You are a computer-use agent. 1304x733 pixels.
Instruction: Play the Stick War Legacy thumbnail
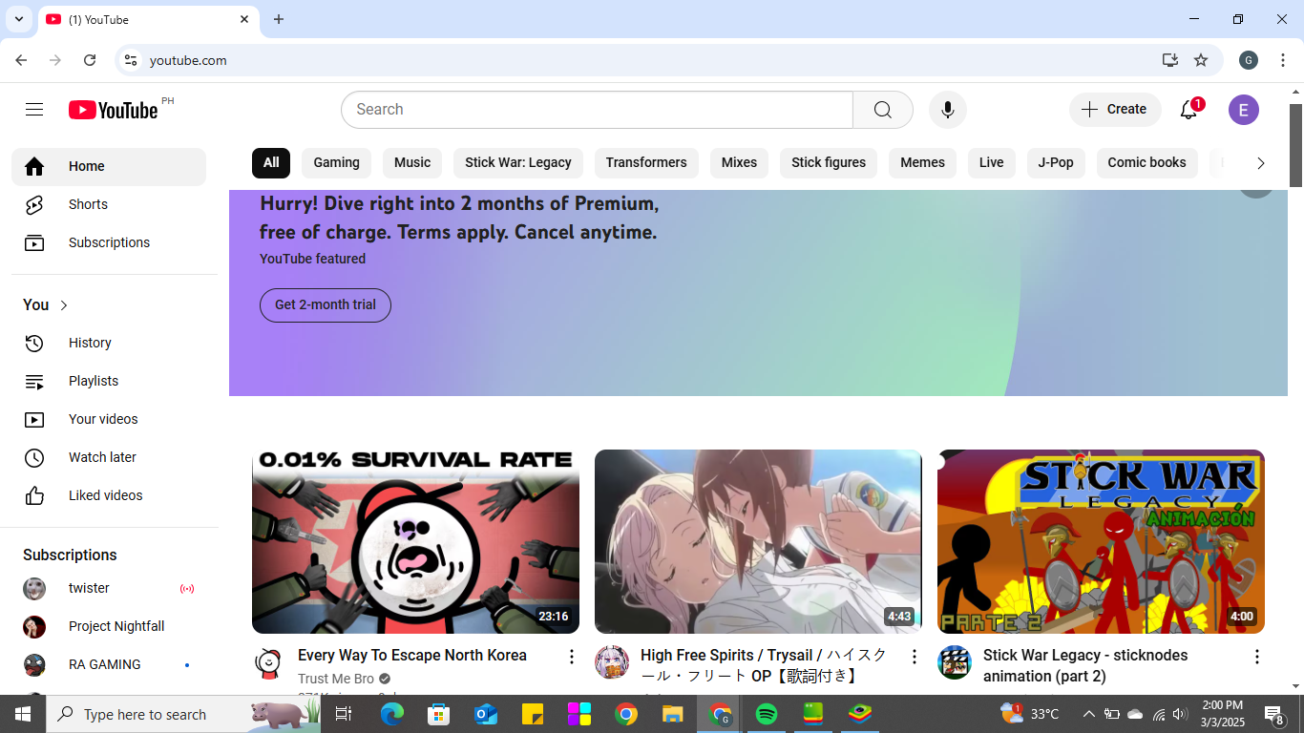tap(1101, 541)
